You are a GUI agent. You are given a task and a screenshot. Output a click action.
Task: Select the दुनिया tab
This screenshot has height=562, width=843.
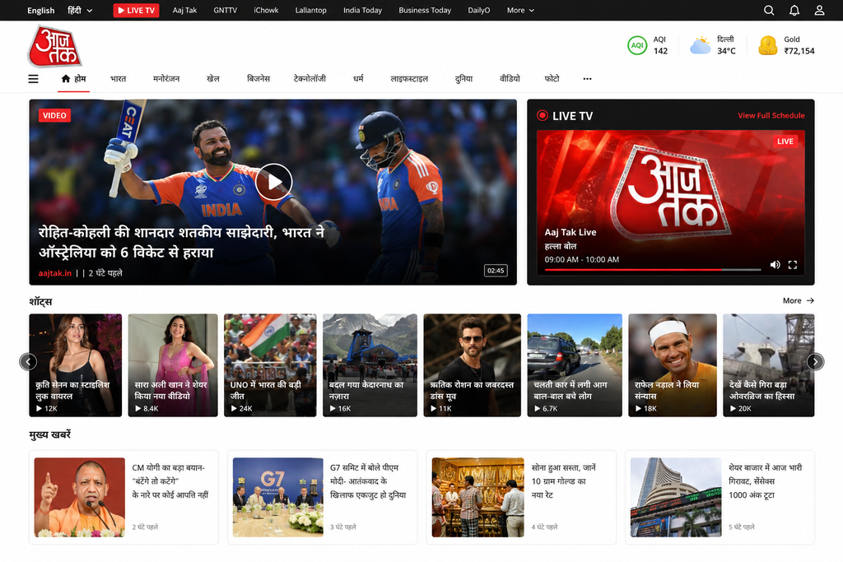(x=463, y=79)
